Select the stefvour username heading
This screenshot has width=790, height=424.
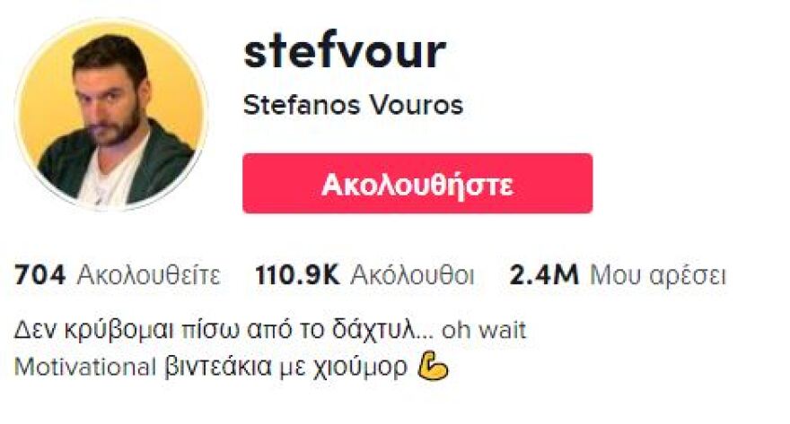pos(345,52)
